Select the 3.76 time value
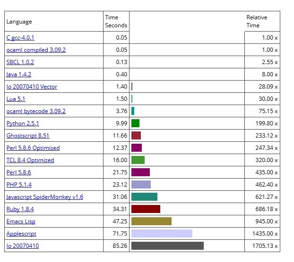 (x=121, y=111)
